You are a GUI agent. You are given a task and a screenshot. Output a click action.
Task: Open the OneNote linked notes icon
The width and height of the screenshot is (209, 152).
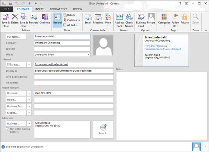(x=45, y=19)
